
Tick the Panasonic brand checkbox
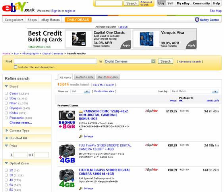6,118
